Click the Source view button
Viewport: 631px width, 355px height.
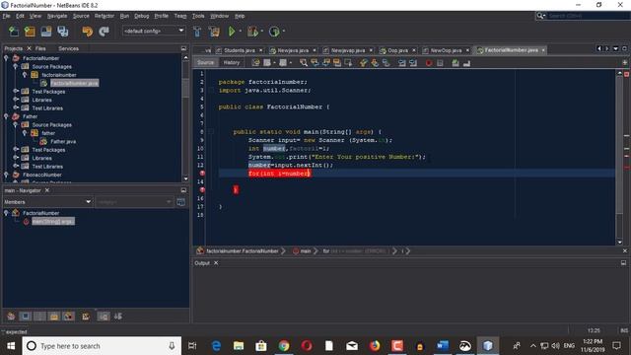tap(206, 62)
